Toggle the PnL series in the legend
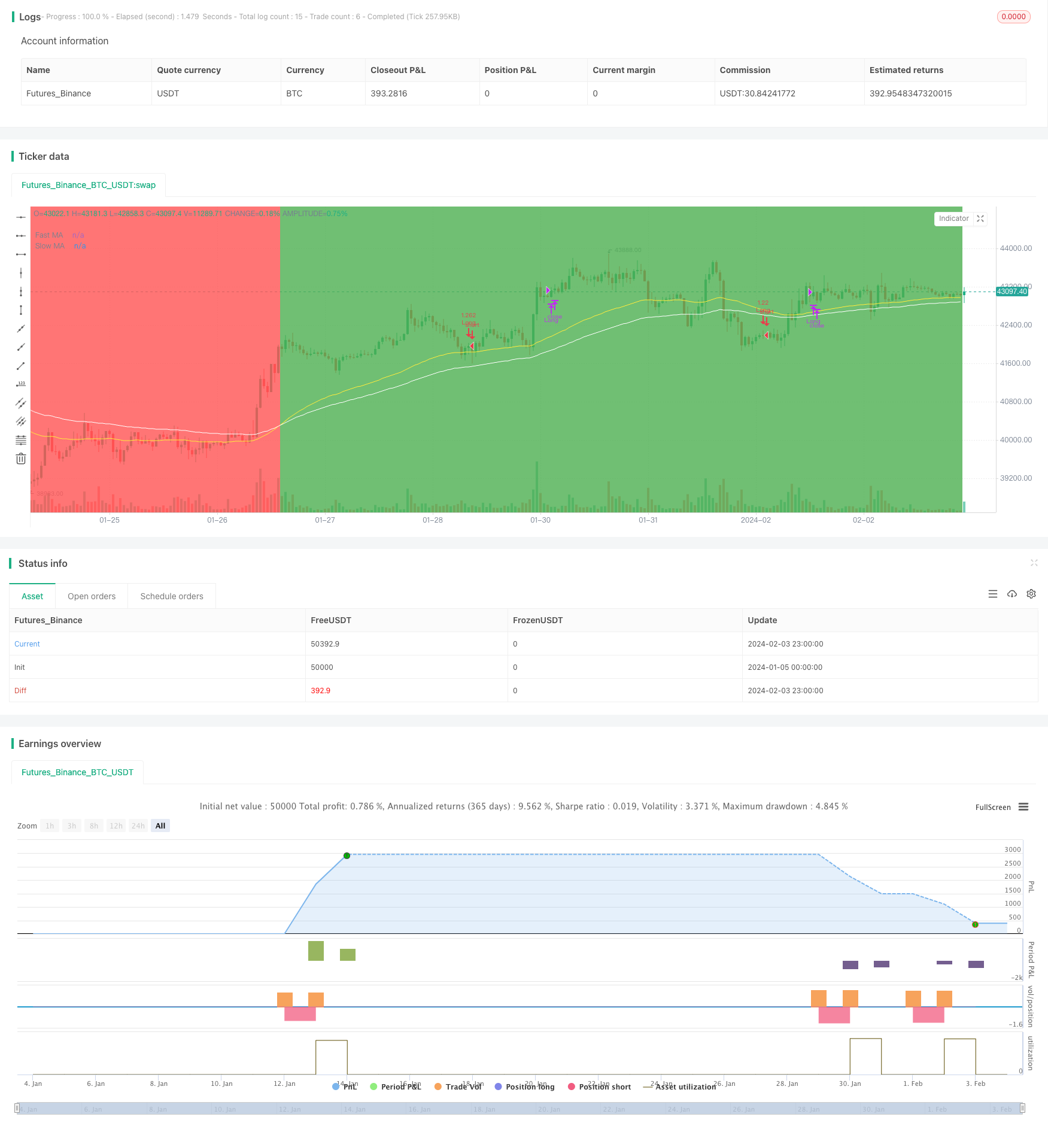 point(345,1087)
